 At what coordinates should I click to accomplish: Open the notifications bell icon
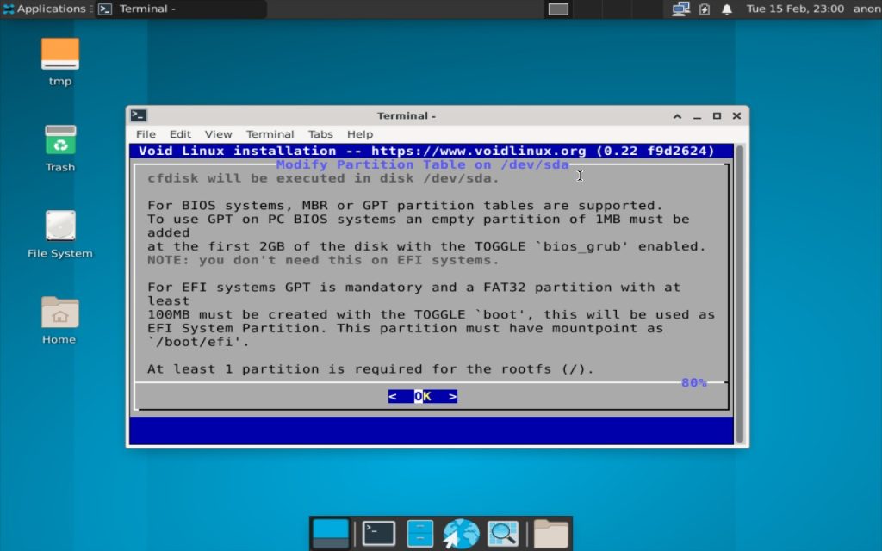tap(727, 9)
